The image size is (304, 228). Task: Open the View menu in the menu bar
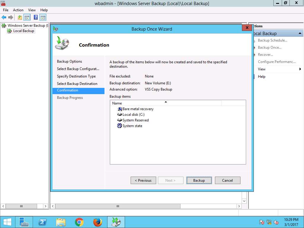32,10
